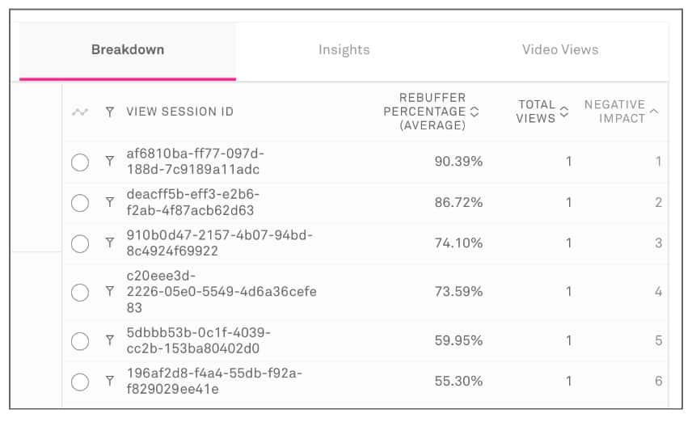
Task: Click the trend line chart icon in header
Action: tap(79, 112)
